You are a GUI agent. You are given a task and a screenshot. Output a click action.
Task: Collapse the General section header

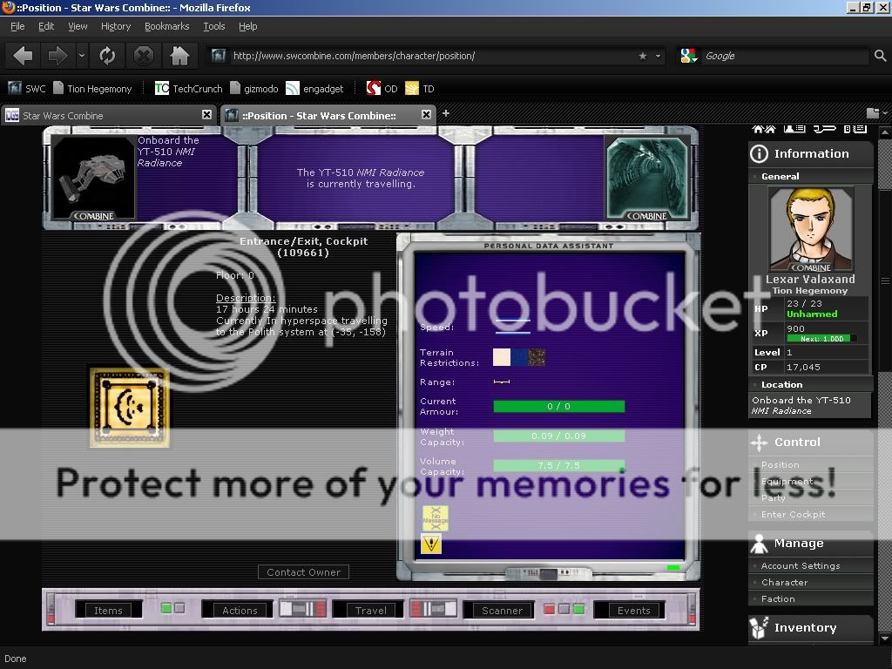point(811,176)
